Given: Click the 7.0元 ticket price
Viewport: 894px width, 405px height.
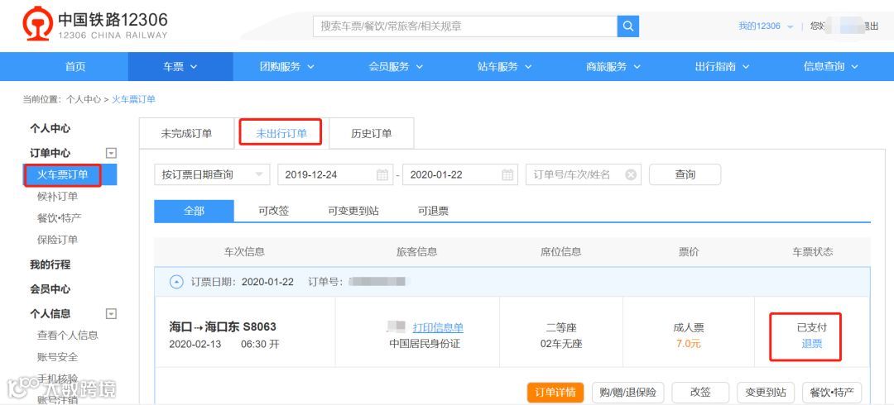Looking at the screenshot, I should tap(689, 344).
